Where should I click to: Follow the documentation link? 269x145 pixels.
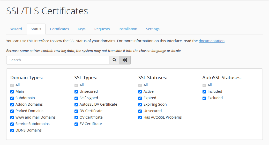click(x=212, y=41)
